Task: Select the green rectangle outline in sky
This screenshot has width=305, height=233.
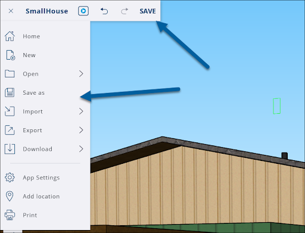Action: point(276,106)
